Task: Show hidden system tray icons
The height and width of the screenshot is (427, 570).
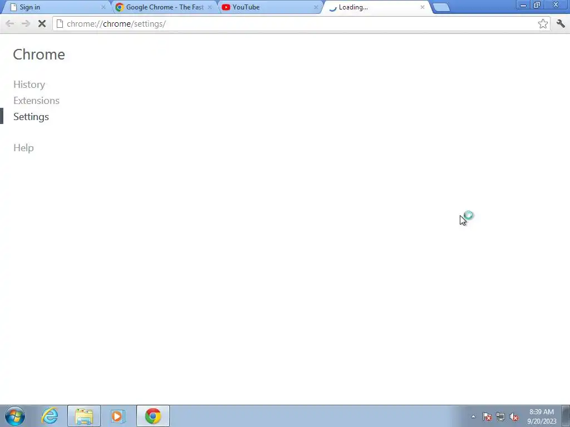Action: pos(473,416)
